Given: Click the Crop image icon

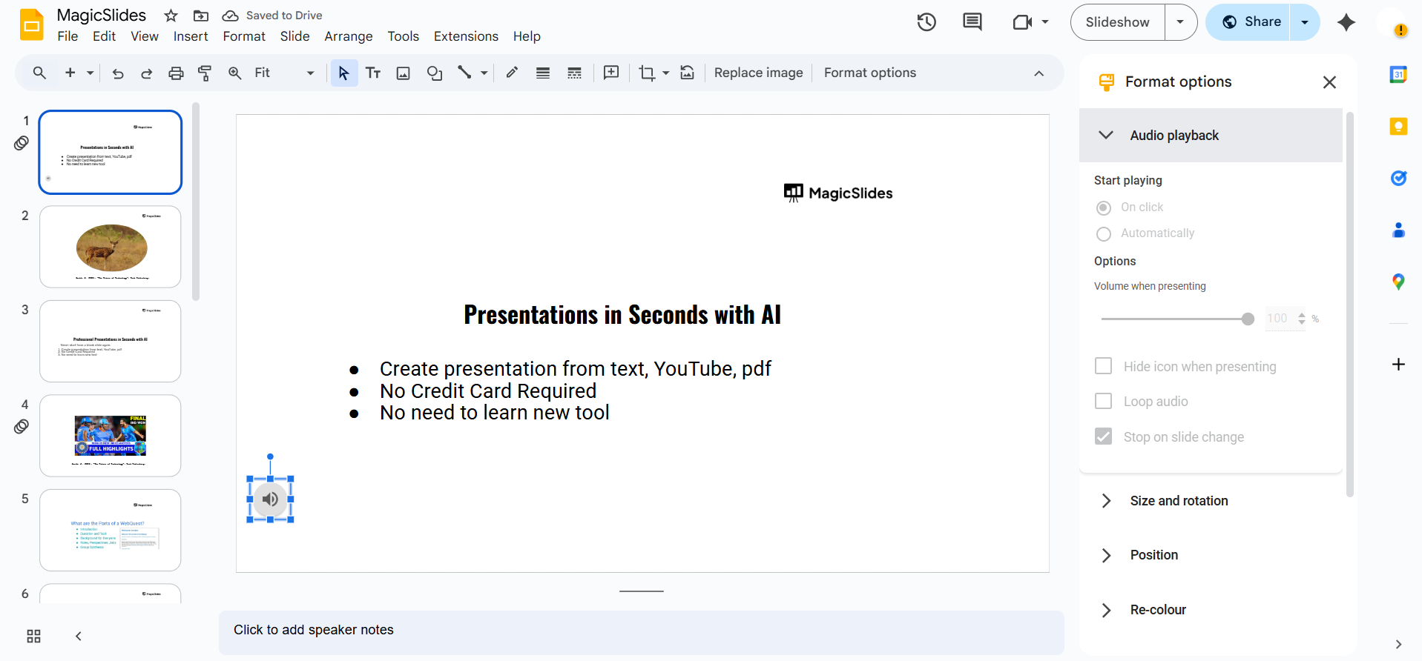Looking at the screenshot, I should 647,73.
